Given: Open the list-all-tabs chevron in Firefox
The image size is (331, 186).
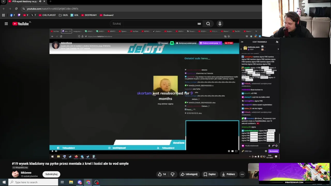Looking at the screenshot, I should (x=256, y=31).
